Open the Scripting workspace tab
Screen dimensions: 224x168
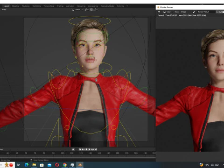coord(120,6)
